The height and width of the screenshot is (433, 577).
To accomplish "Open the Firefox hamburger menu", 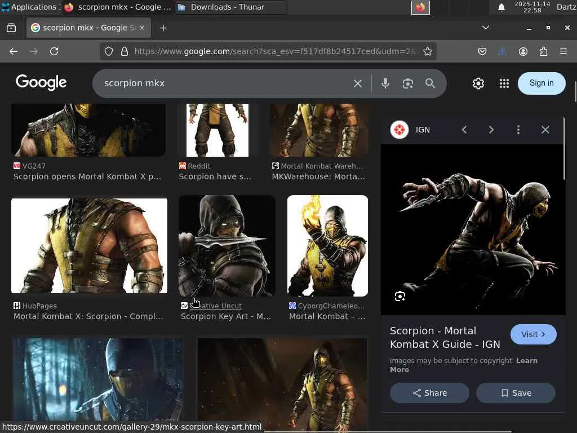I will coord(563,51).
